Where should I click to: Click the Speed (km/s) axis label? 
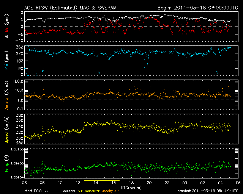[x=6, y=131]
